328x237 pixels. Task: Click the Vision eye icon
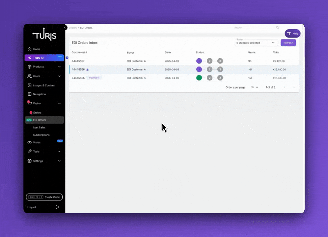[30, 143]
